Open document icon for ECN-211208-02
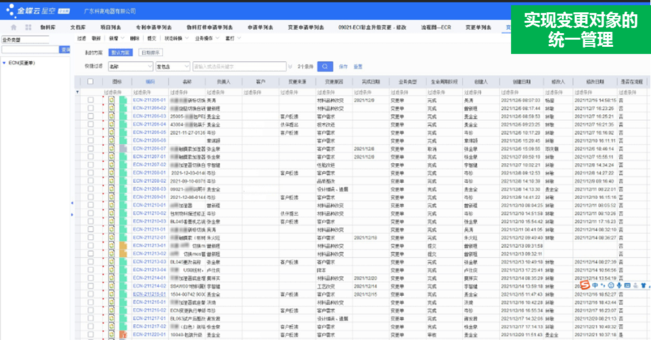The height and width of the screenshot is (340, 651). 111,181
